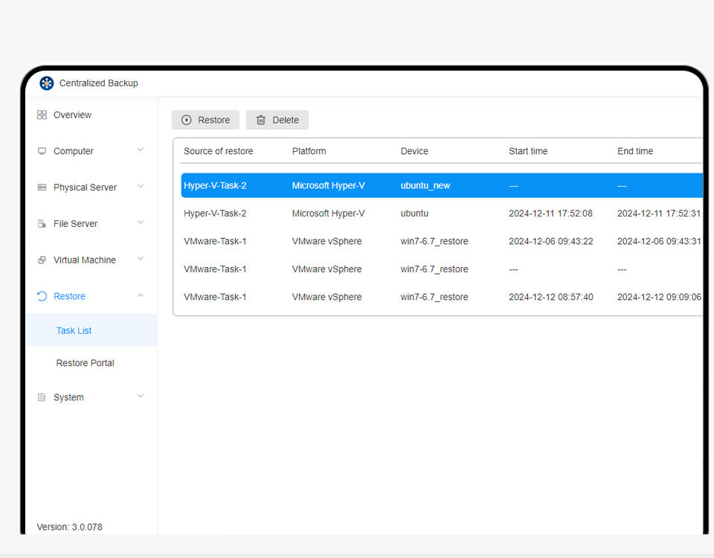
Task: Click the Physical Server icon
Action: 42,187
